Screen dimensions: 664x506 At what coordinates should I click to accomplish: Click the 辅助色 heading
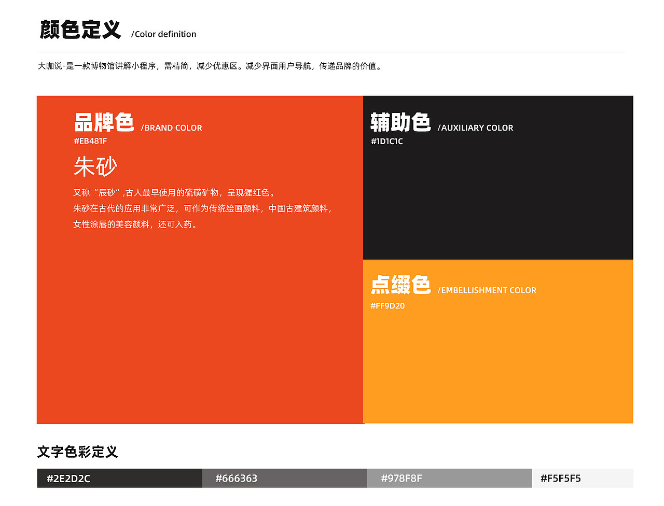pos(400,123)
